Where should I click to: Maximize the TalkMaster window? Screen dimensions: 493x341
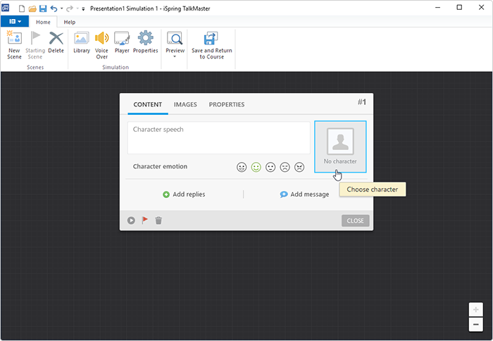point(459,8)
